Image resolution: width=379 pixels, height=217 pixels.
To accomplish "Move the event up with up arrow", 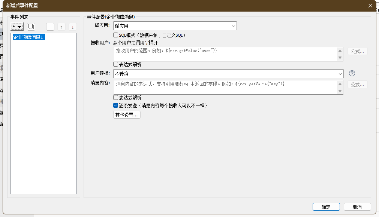I will 61,27.
